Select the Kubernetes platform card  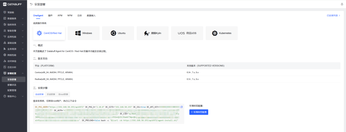tap(222, 33)
